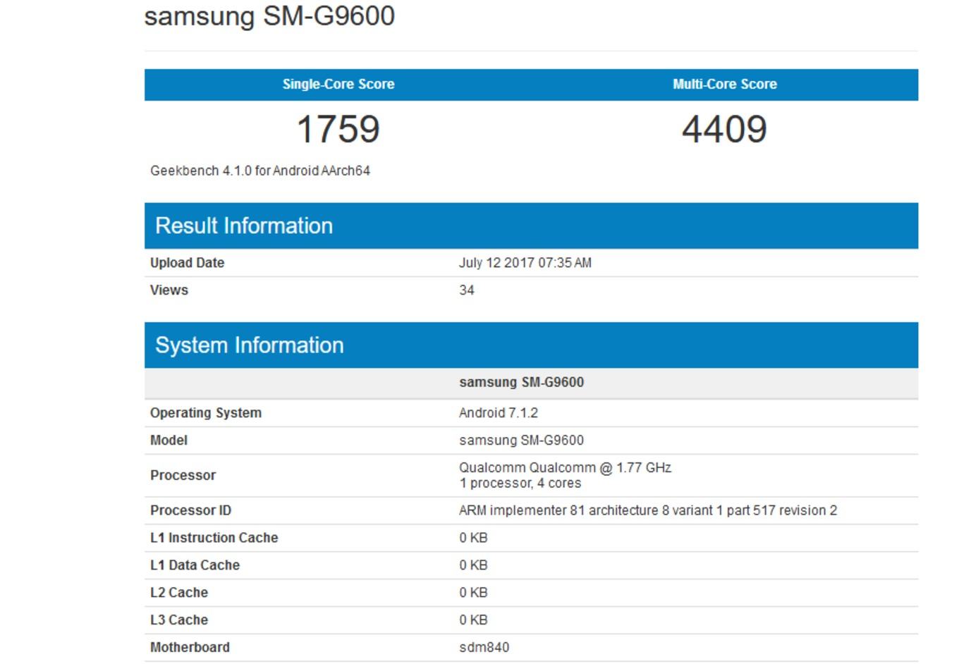Click the bold 'samsung SM-G9600' table column header
This screenshot has height=664, width=959.
click(522, 383)
